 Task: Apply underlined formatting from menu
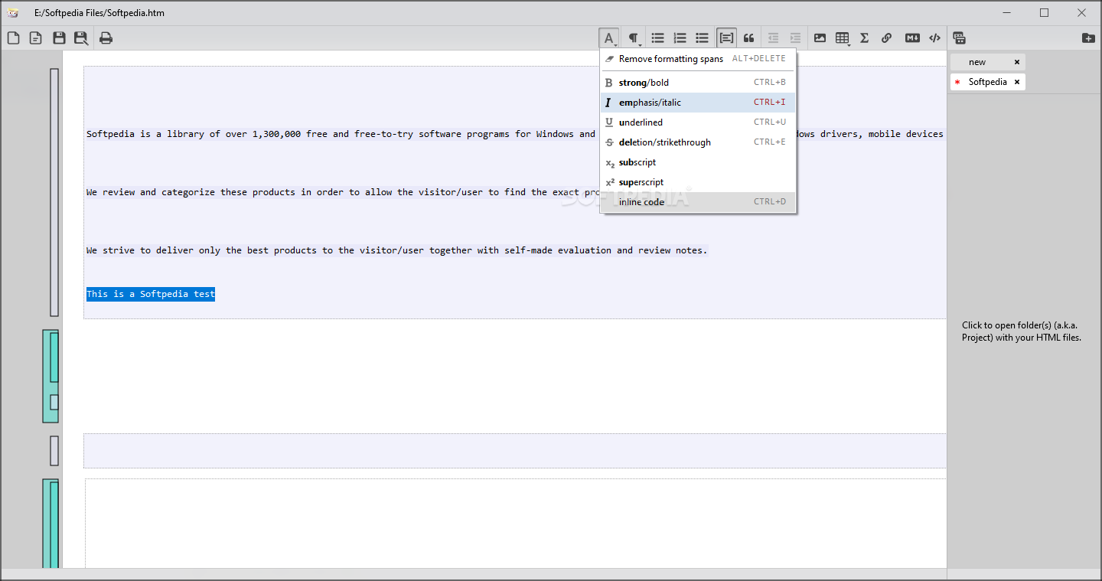(x=698, y=122)
